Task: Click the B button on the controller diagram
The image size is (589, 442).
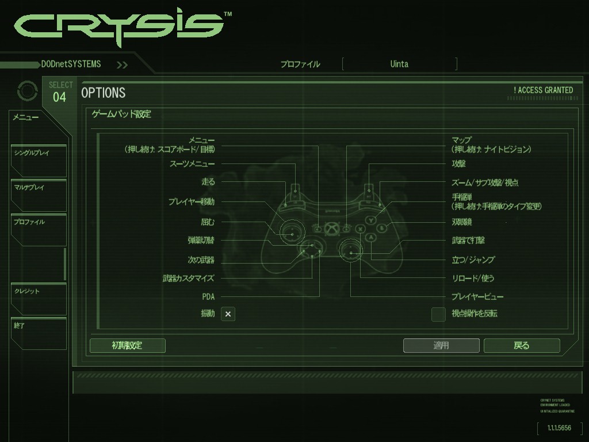Action: [382, 228]
